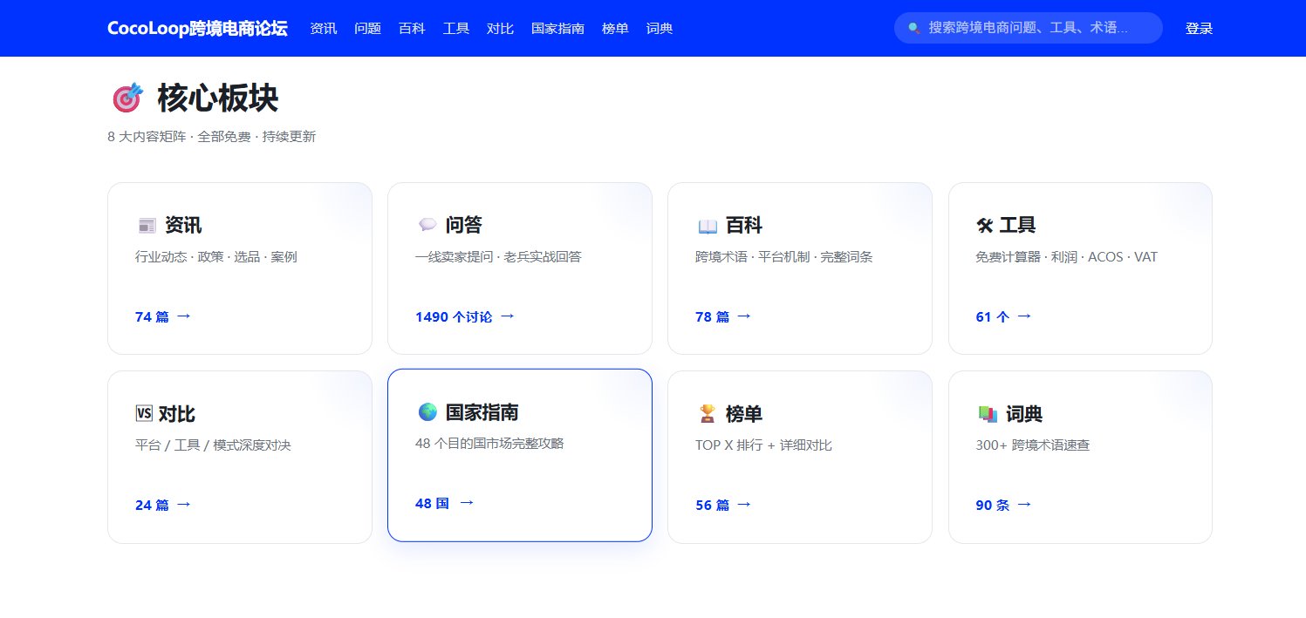Click the 登录 login link
The width and height of the screenshot is (1306, 618).
(x=1199, y=29)
